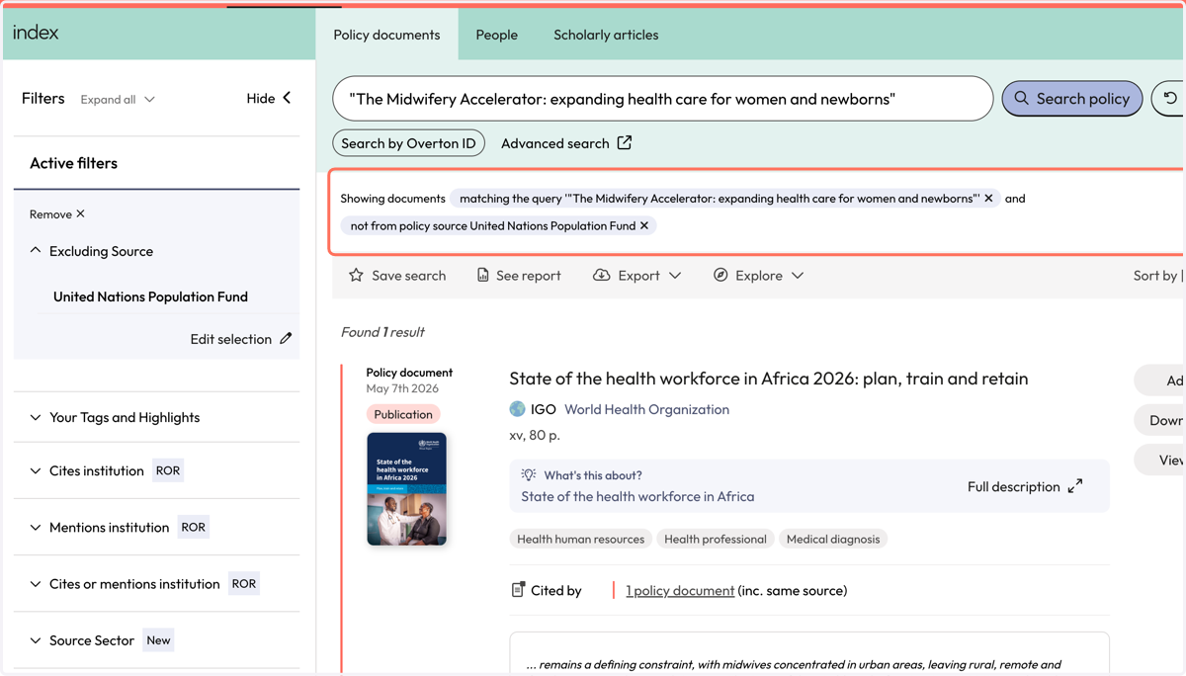Remove the United Nations Population Fund source chip
Screen dimensions: 1186x676
pos(644,225)
